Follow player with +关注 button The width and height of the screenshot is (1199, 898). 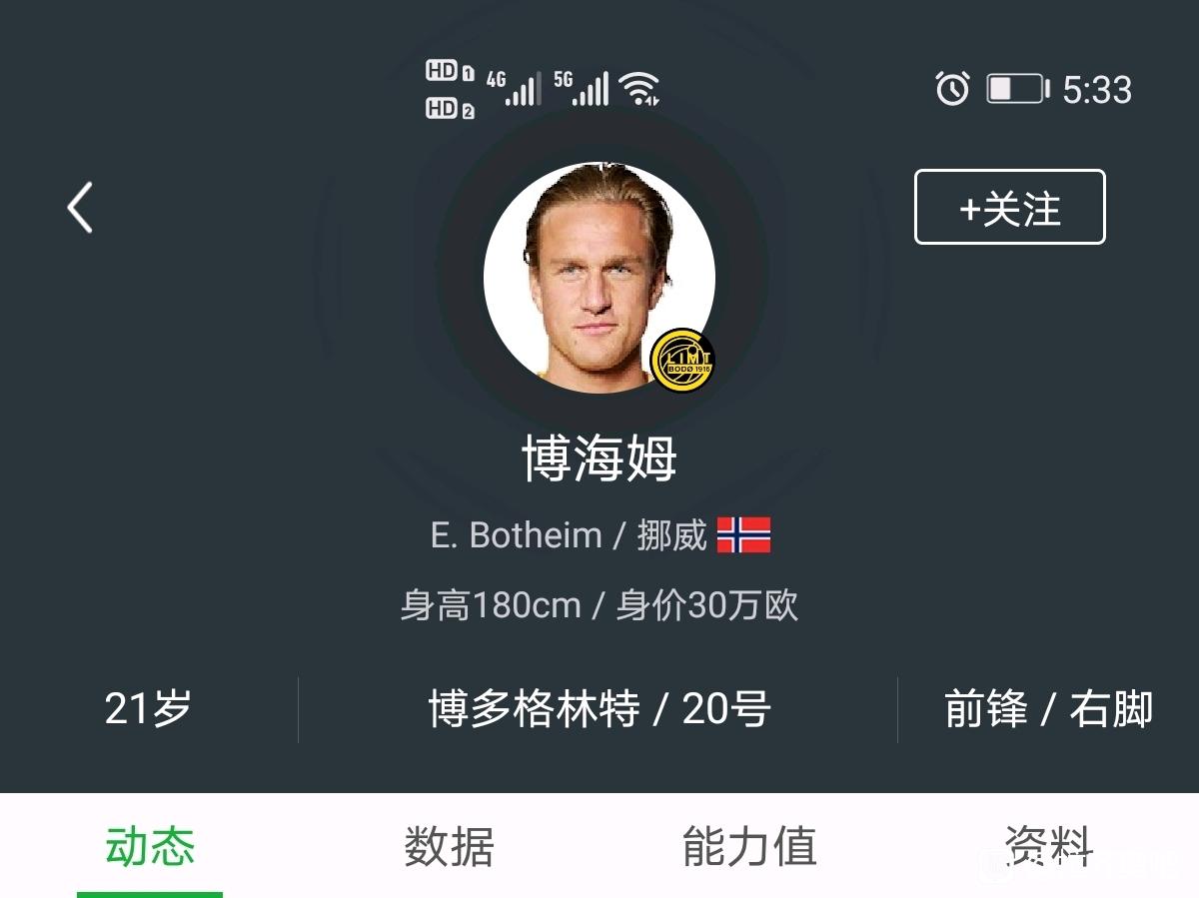(x=1010, y=207)
